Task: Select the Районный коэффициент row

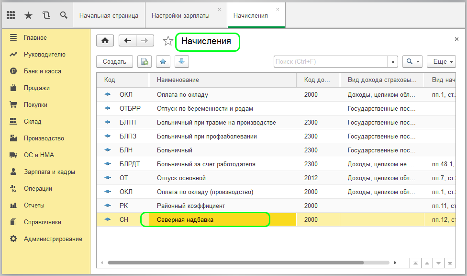Action: [190, 206]
